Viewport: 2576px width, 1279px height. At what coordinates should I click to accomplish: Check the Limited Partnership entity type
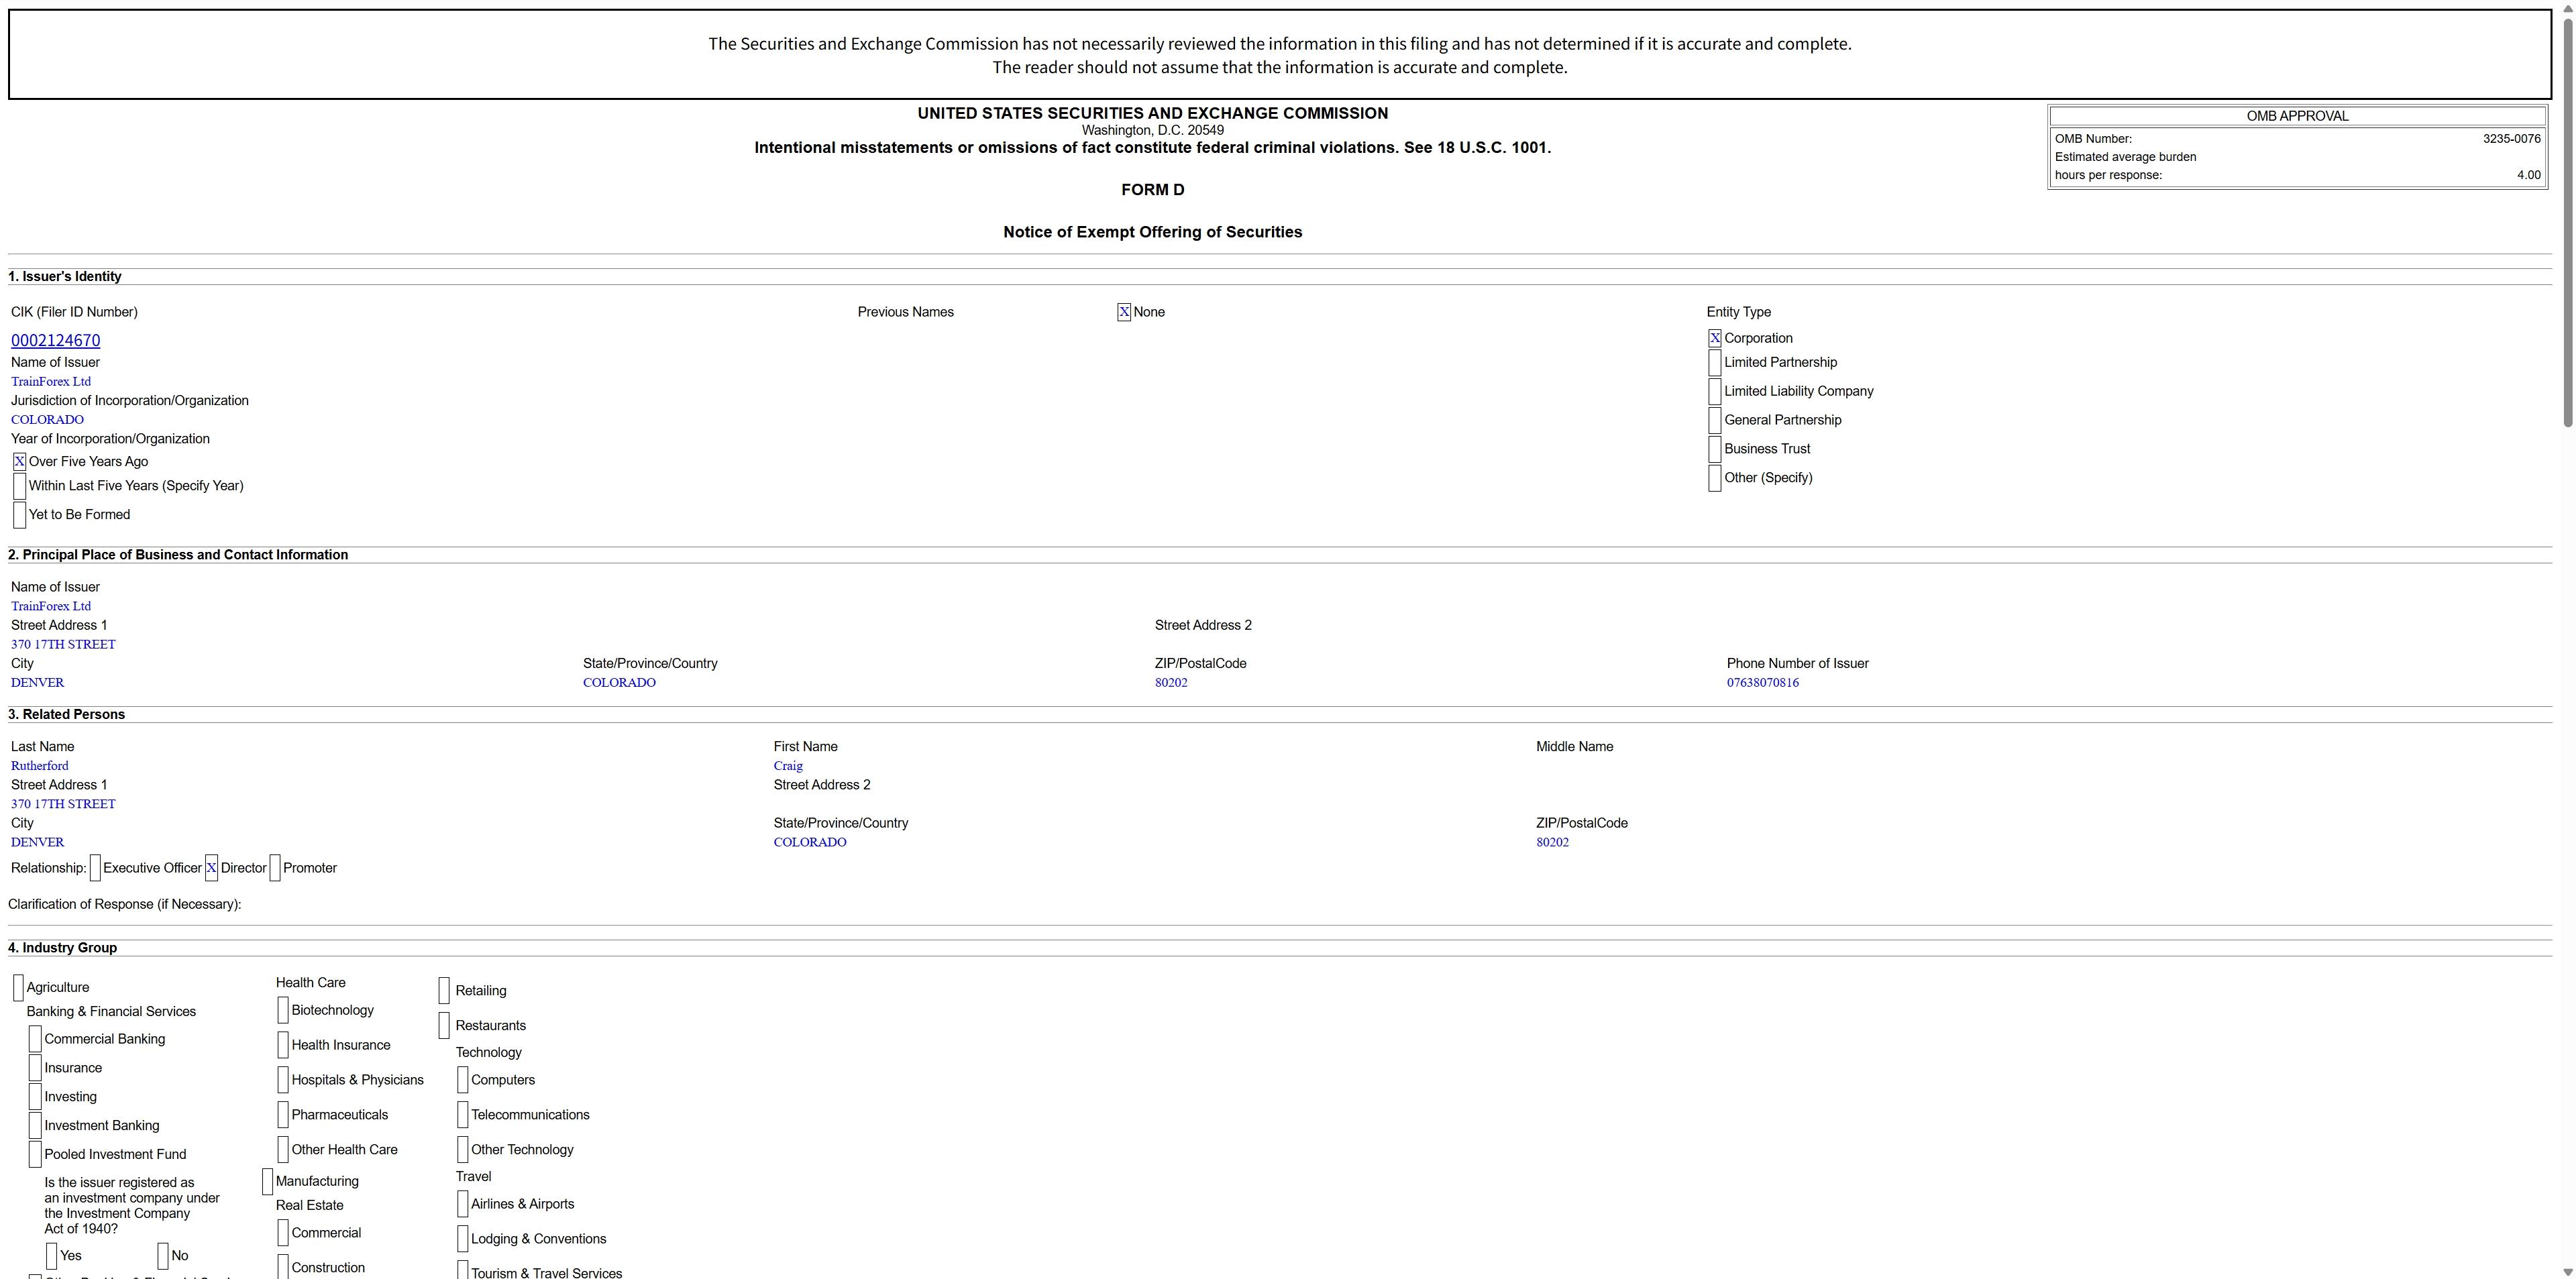[1715, 363]
